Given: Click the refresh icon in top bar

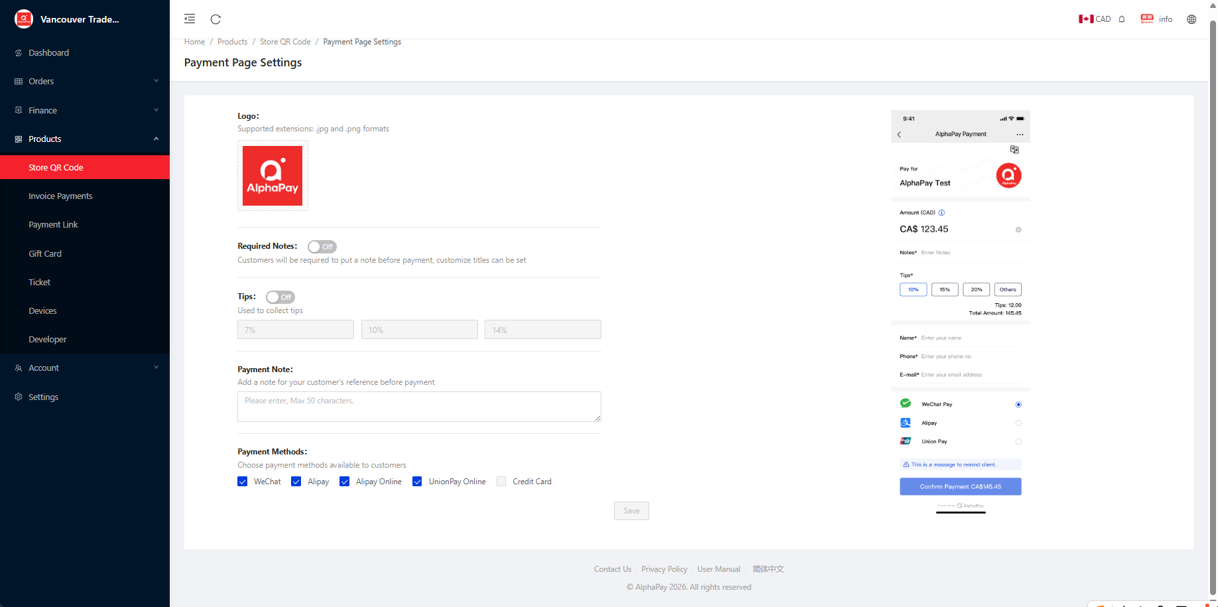Looking at the screenshot, I should pos(215,19).
